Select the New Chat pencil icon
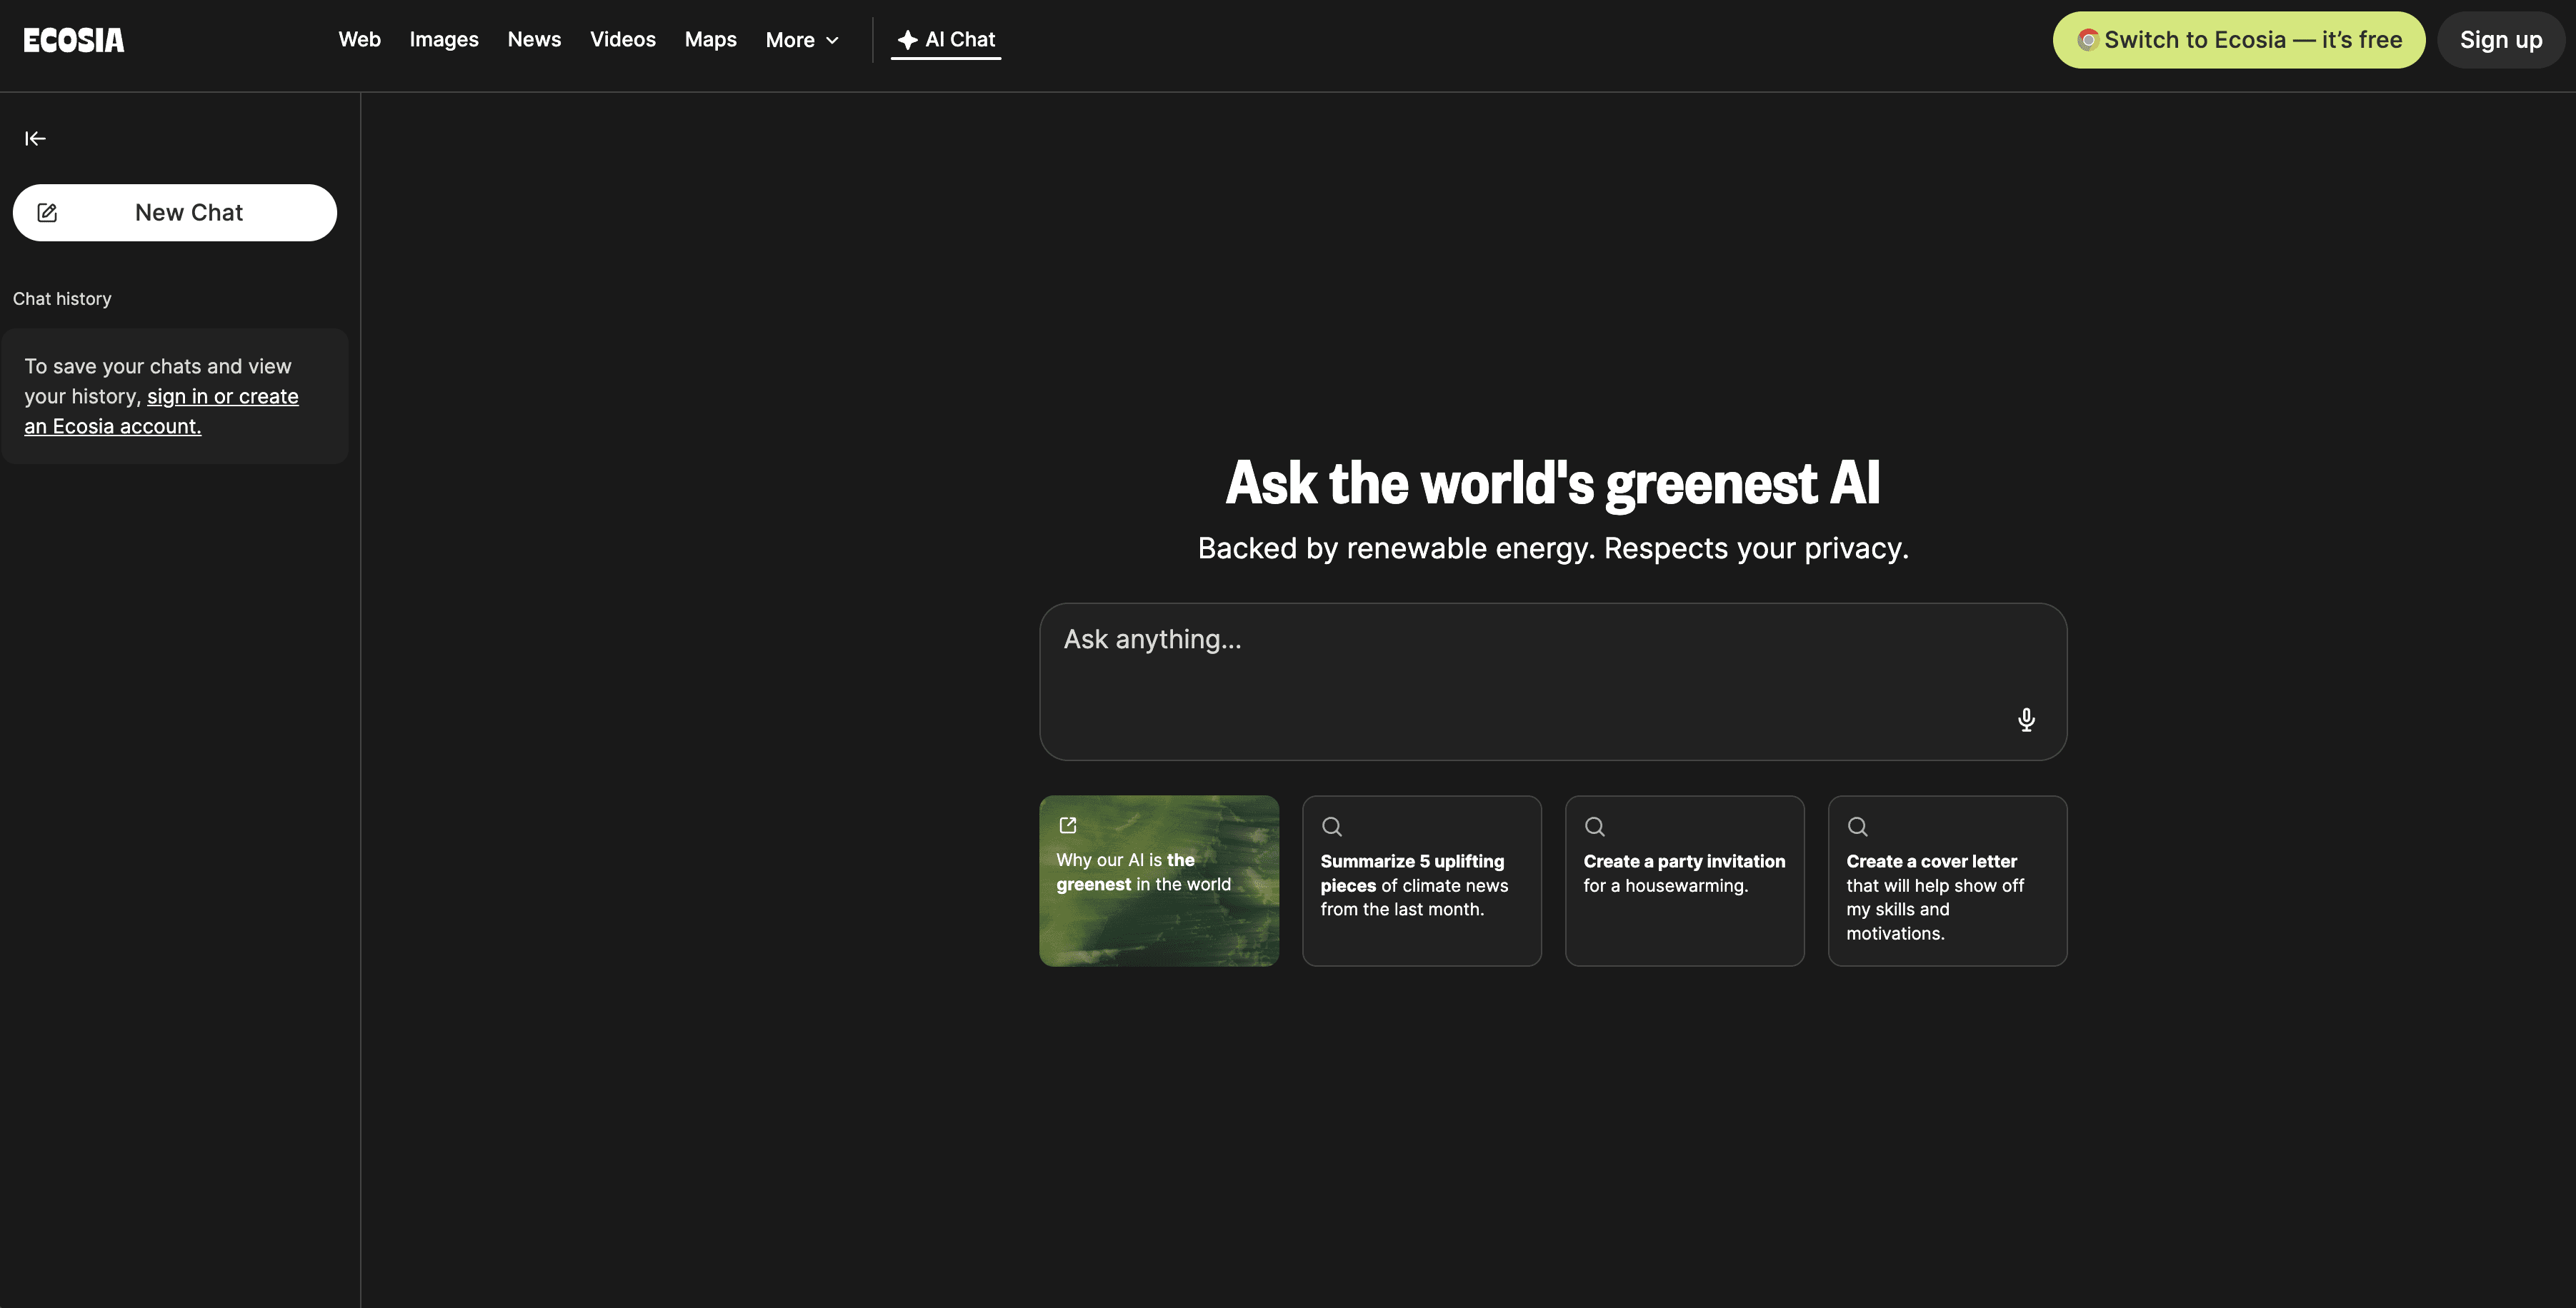Image resolution: width=2576 pixels, height=1308 pixels. tap(47, 212)
